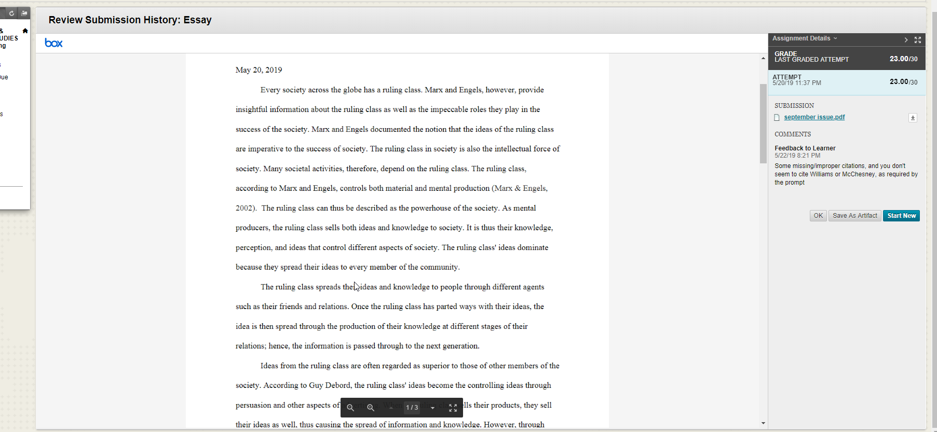This screenshot has width=937, height=432.
Task: Enter fullscreen from the viewer toolbar
Action: coord(453,408)
